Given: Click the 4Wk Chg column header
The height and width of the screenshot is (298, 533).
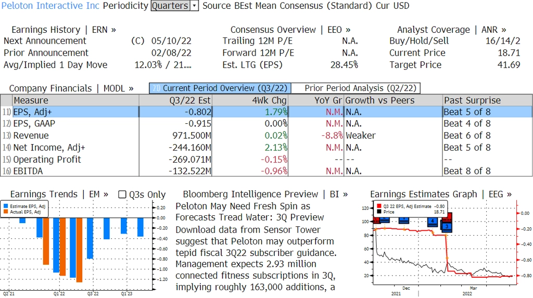Looking at the screenshot, I should [x=250, y=100].
